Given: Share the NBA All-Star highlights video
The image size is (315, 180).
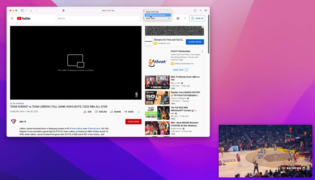Looking at the screenshot, I should 115,112.
